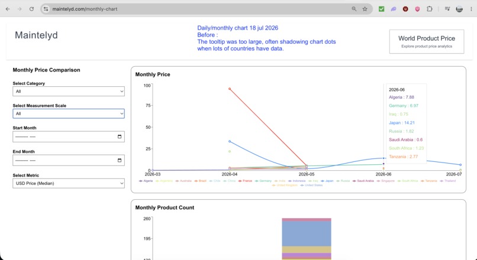The height and width of the screenshot is (260, 477).
Task: Click the zoom magnifier icon in address bar
Action: tap(354, 9)
